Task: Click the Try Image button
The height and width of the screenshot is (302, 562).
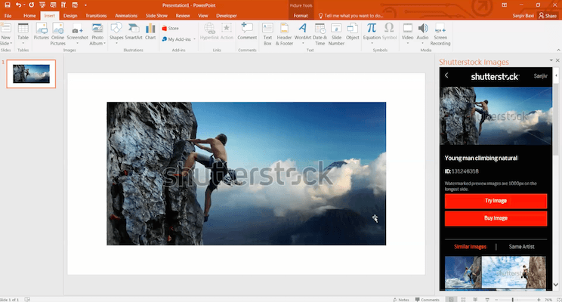Action: coord(496,201)
